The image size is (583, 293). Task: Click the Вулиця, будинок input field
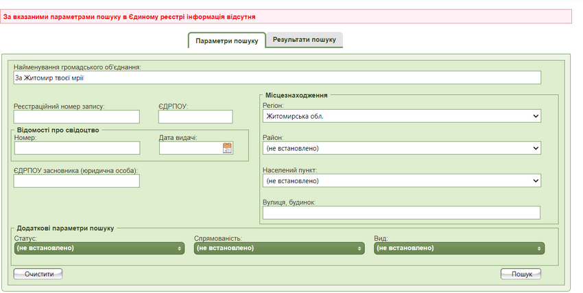coord(401,213)
